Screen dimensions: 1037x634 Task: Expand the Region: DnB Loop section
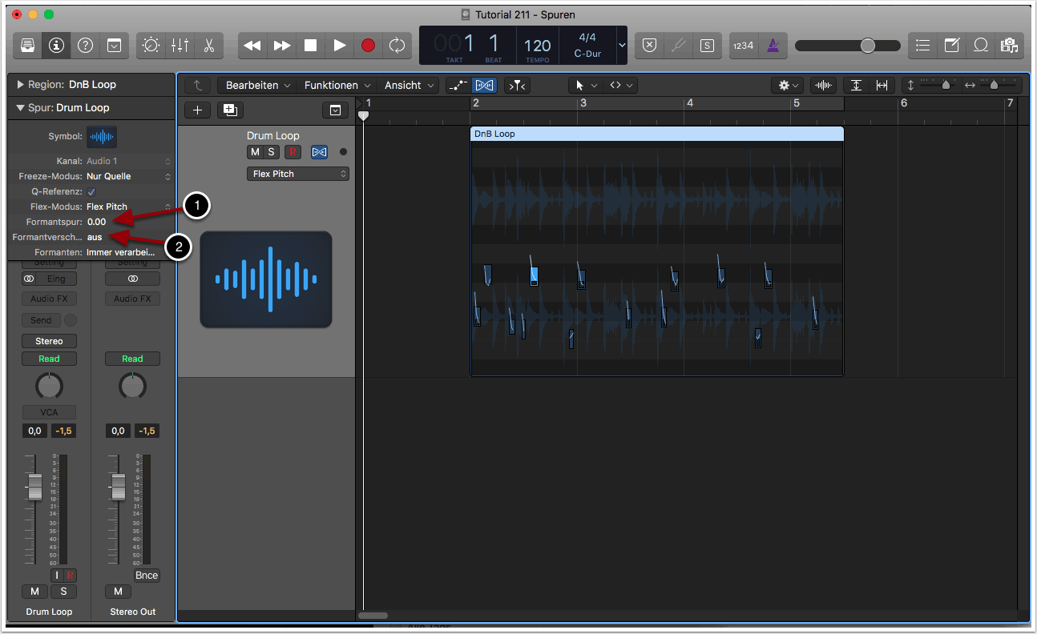tap(20, 85)
